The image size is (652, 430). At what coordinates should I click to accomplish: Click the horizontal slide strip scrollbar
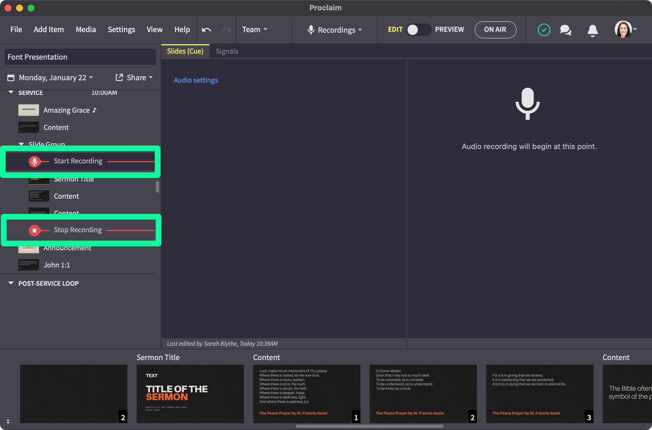pos(369,426)
